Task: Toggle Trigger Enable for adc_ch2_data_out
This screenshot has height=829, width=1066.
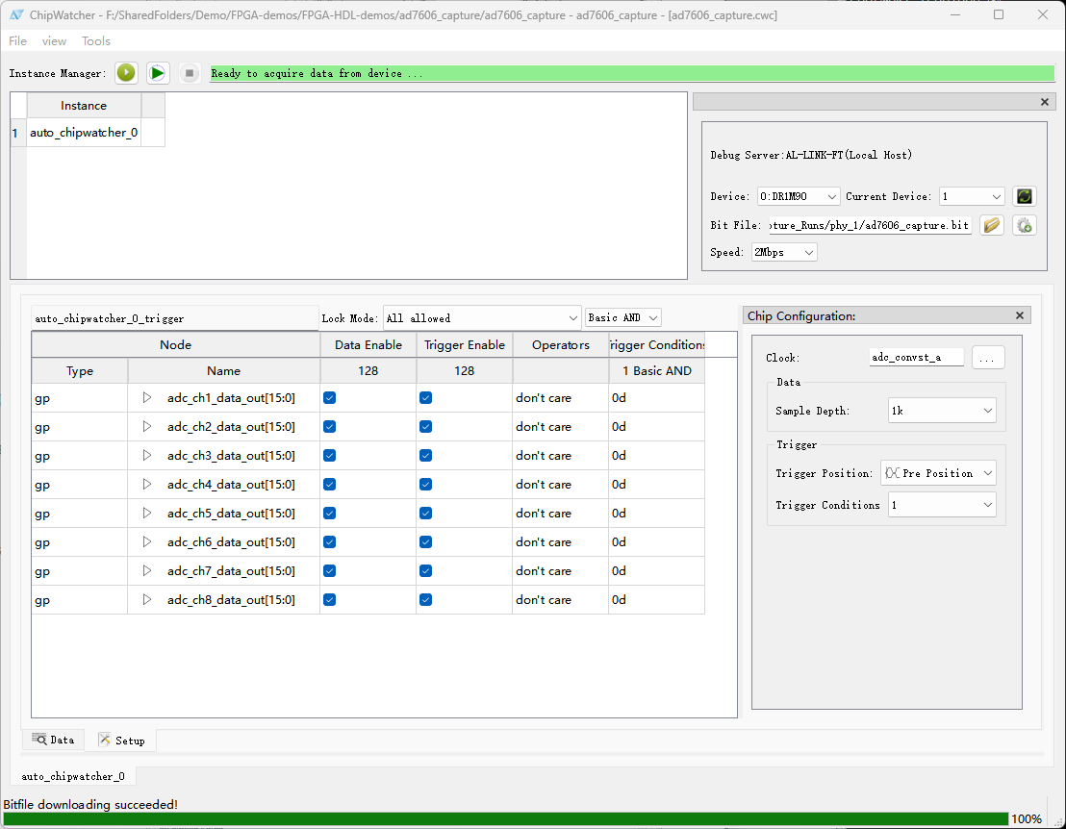Action: (425, 427)
